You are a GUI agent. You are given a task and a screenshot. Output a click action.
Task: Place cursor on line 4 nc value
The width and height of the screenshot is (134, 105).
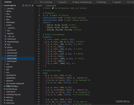(x=47, y=15)
